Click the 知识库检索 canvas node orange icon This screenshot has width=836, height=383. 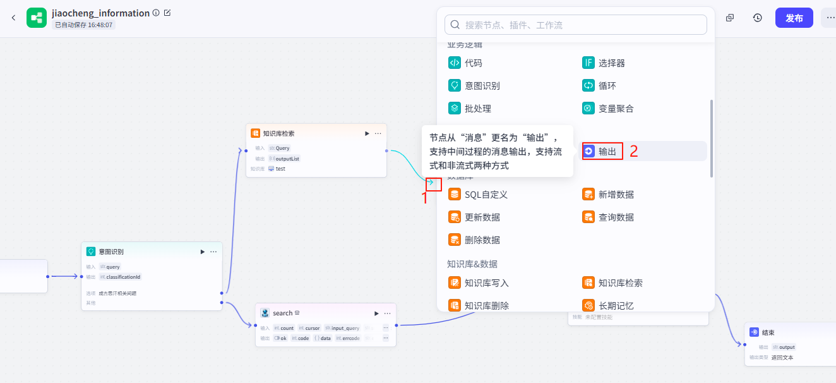(x=256, y=133)
